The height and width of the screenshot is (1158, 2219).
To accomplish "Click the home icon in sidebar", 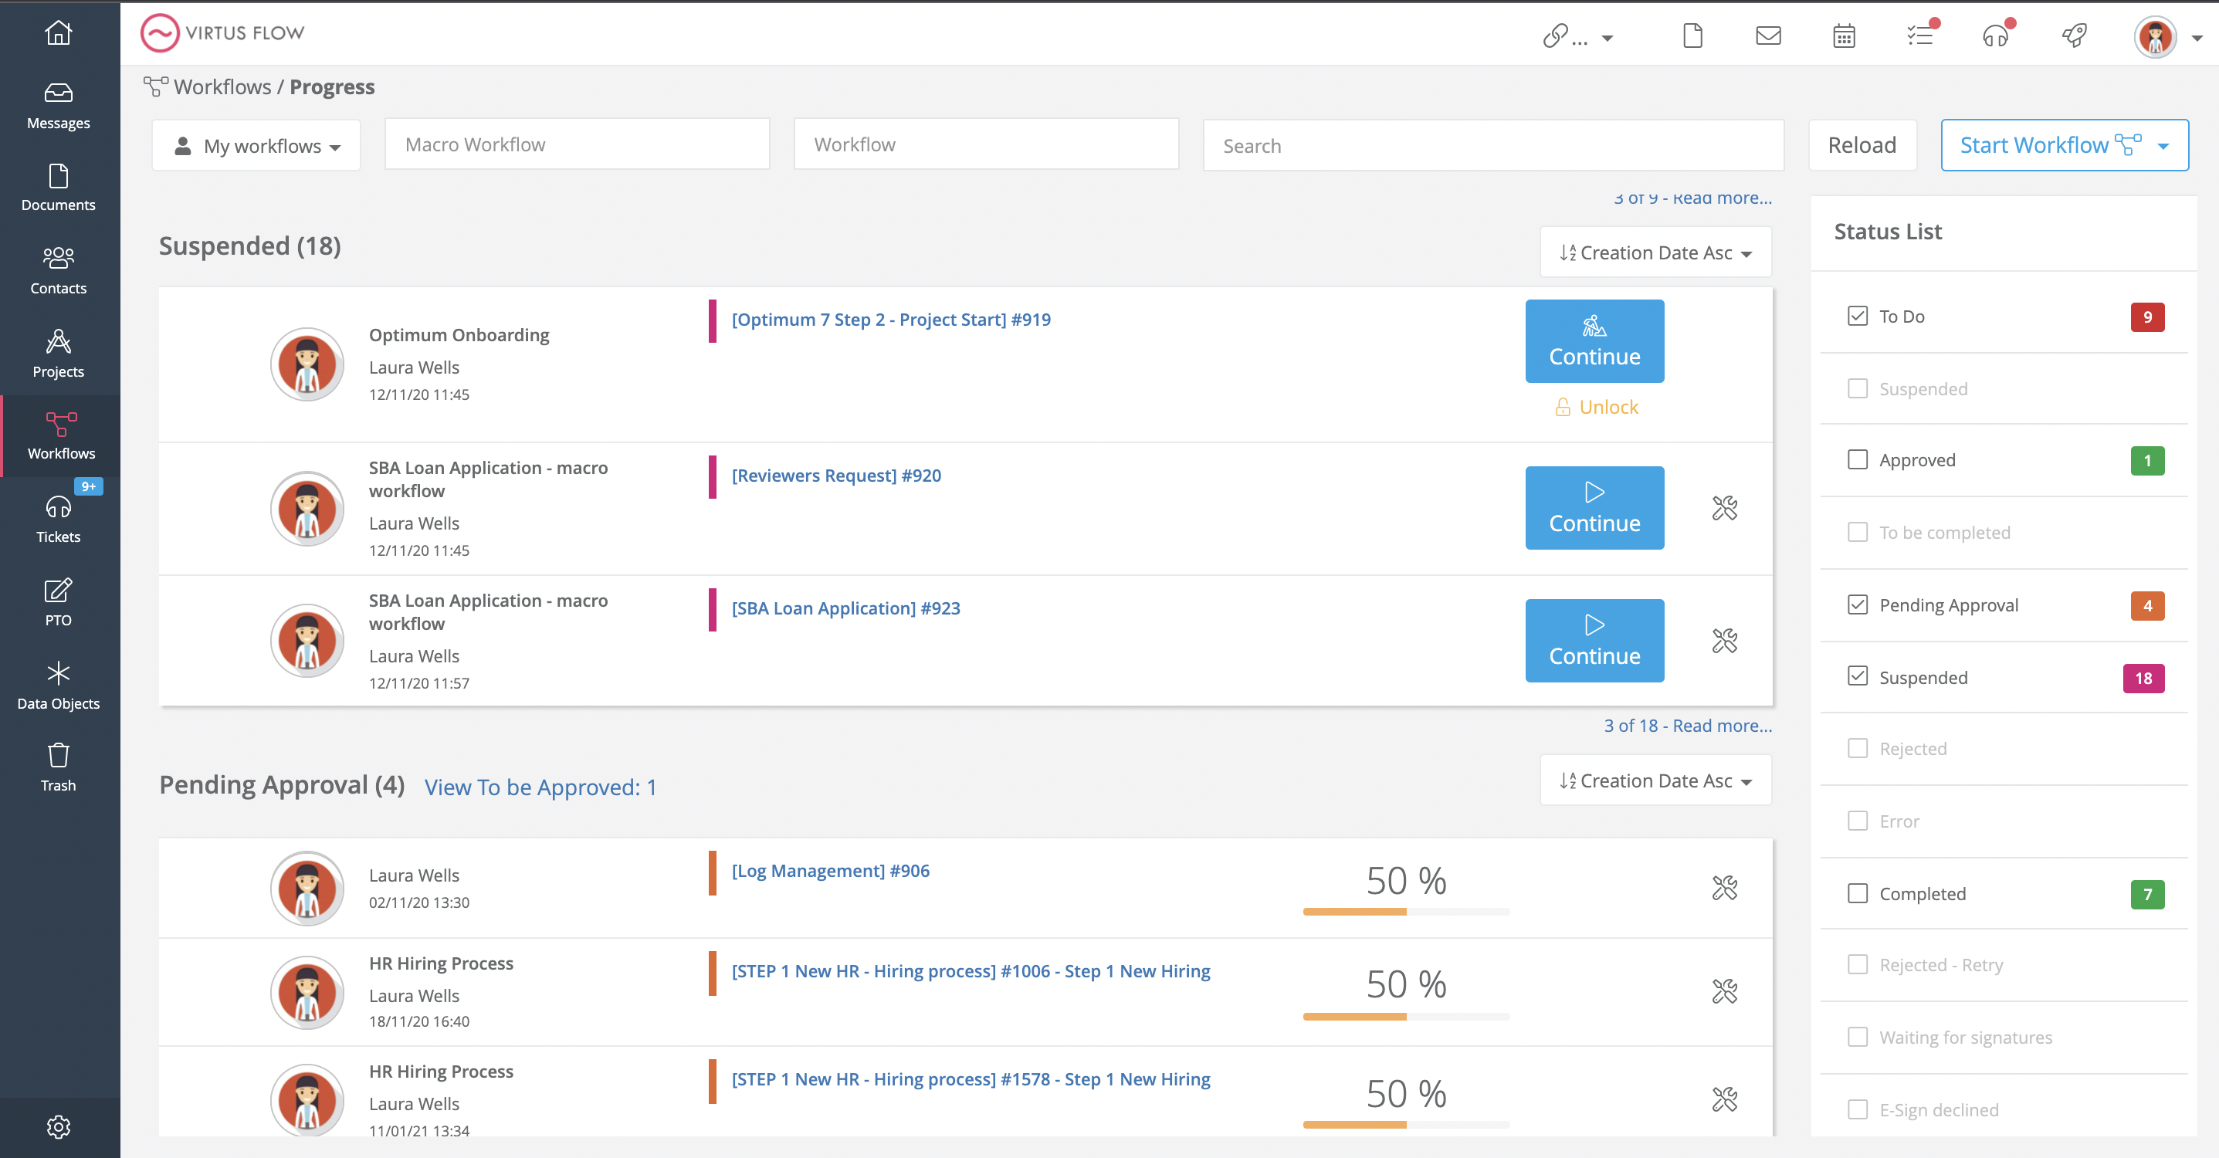I will click(58, 32).
